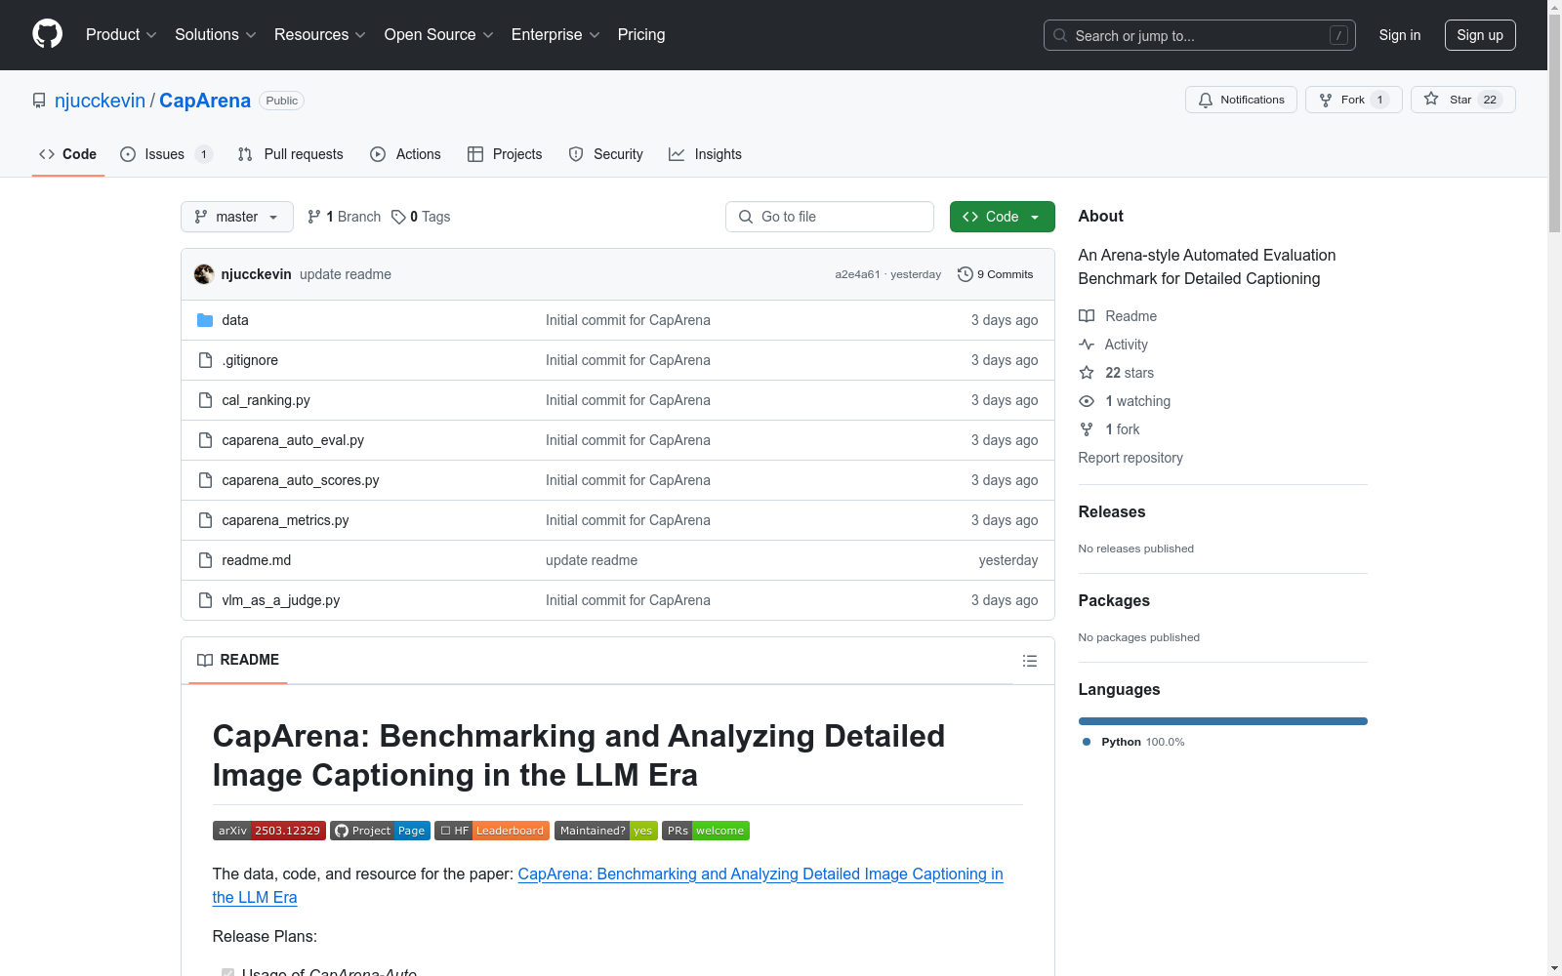Expand the Resources menu

click(x=320, y=35)
